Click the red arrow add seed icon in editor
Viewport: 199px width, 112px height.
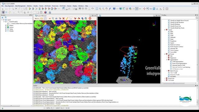click(x=49, y=19)
